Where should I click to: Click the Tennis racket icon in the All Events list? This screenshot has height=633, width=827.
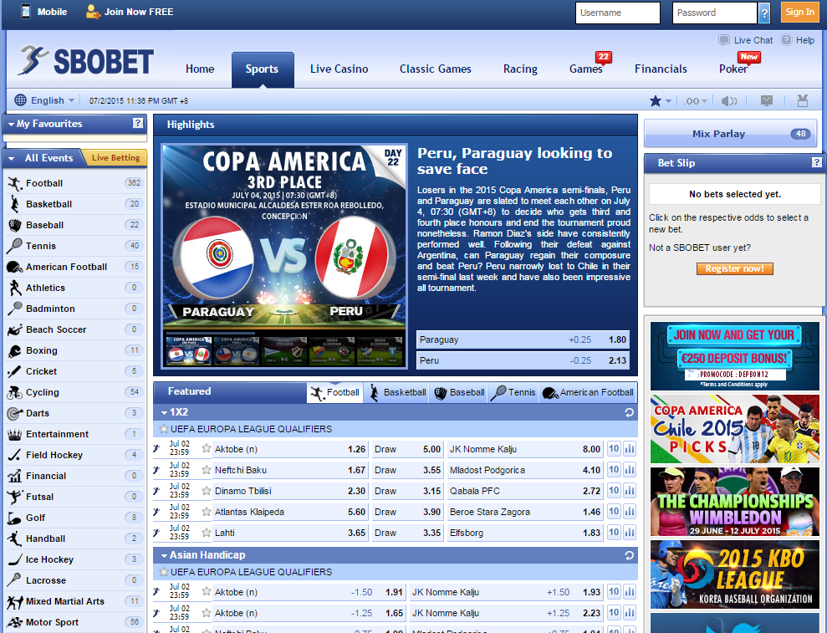pyautogui.click(x=14, y=246)
